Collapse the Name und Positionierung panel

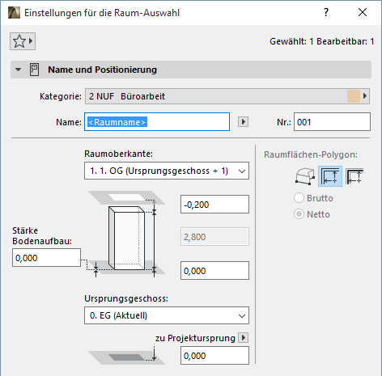coord(18,70)
